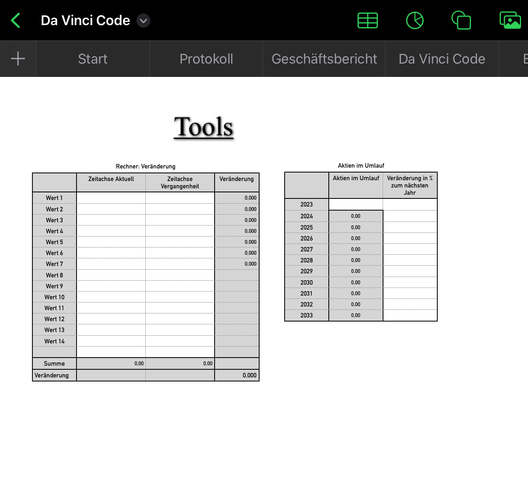The height and width of the screenshot is (490, 528).
Task: Open the Geschäftsbericht sheet tab
Action: coord(324,59)
